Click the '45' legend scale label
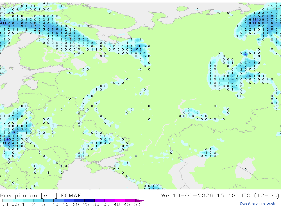Viewport: 281px width, 206px height. pos(127,204)
